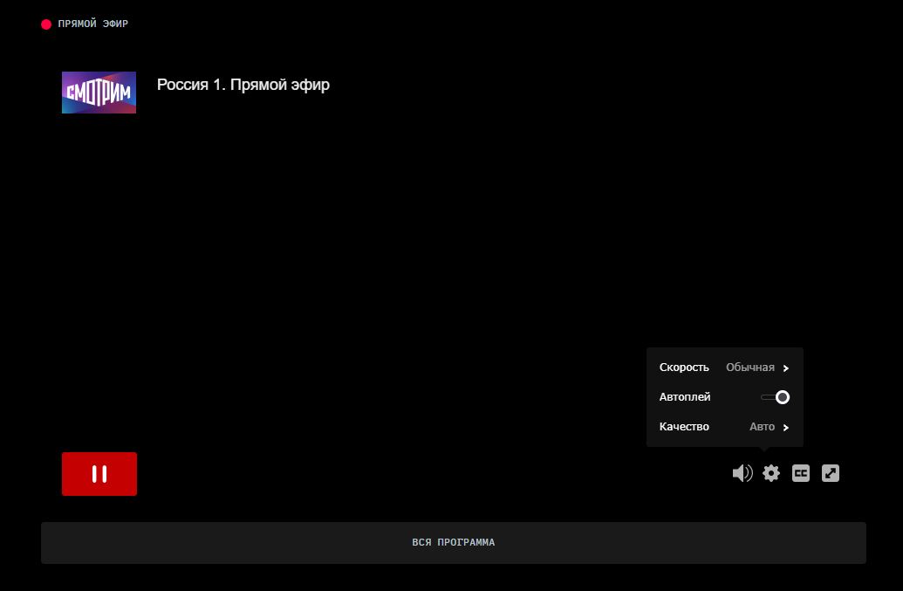Expand the Качество quality submenu arrow
Image resolution: width=903 pixels, height=591 pixels.
(x=785, y=427)
